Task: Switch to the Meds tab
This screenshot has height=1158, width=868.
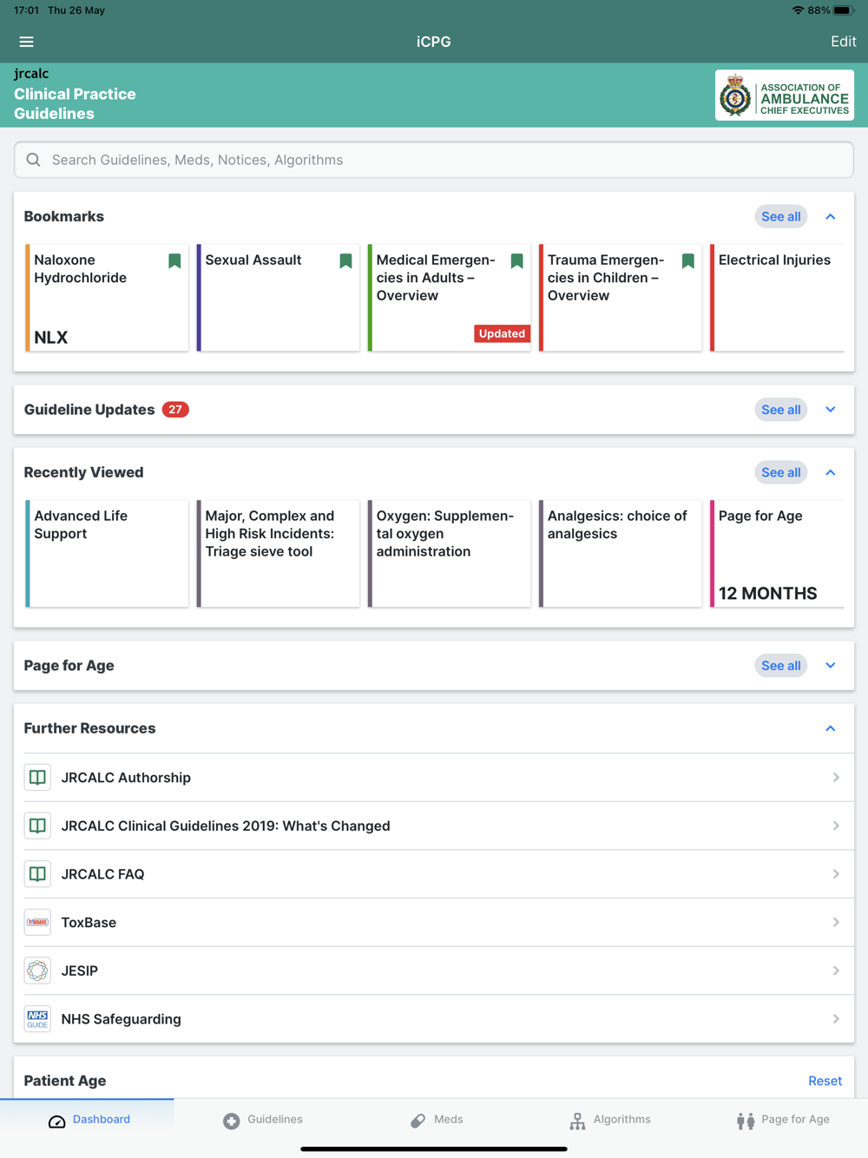Action: pos(437,1120)
